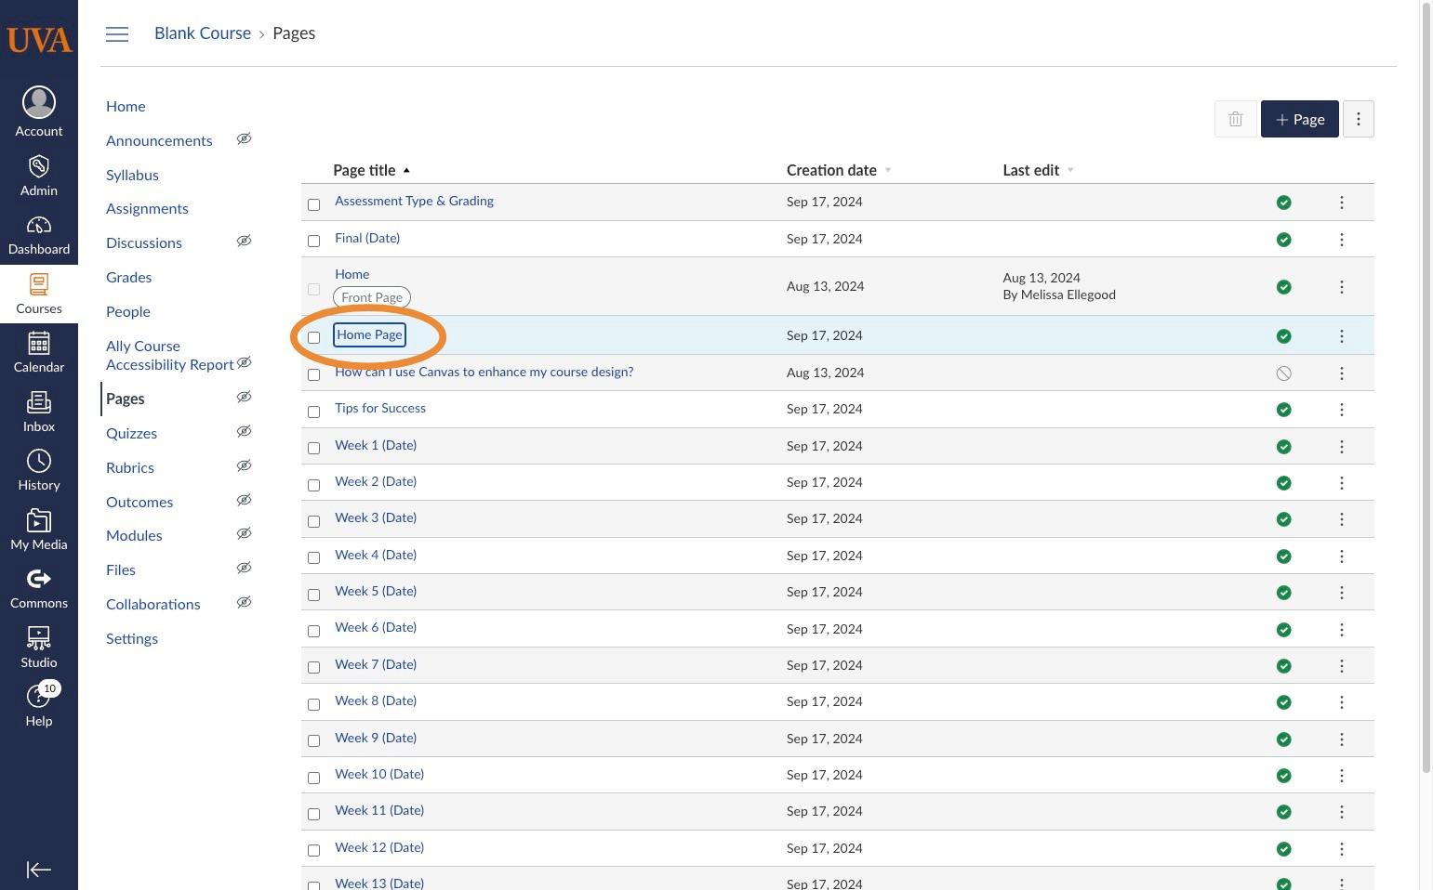
Task: Sort by Creation date column
Action: [x=839, y=170]
